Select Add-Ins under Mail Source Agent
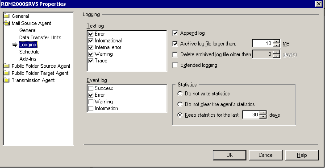This screenshot has width=325, height=168. [x=28, y=59]
